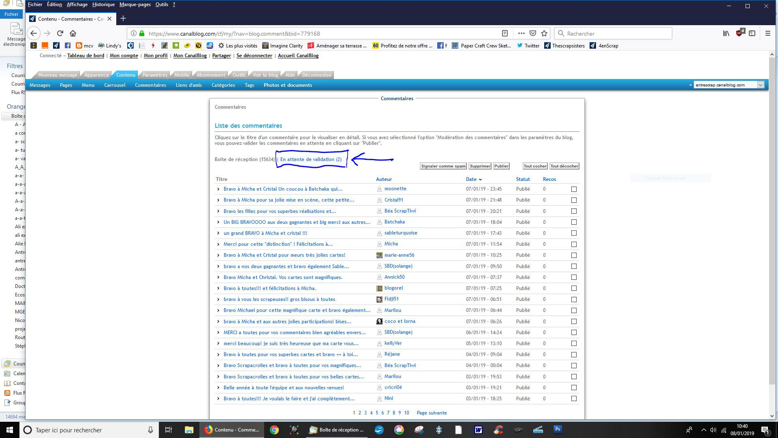Screen dimensions: 778x438
Task: Select the checkbox on the kellyVer comment row
Action: pyautogui.click(x=574, y=344)
